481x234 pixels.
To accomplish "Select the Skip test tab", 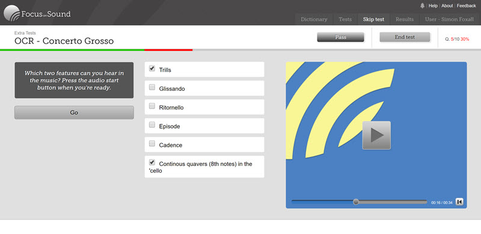I will [x=373, y=19].
